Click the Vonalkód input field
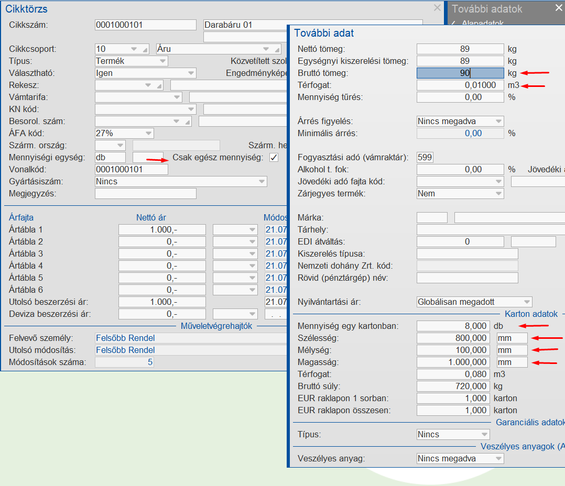Viewport: 565px width, 486px height. (x=131, y=170)
